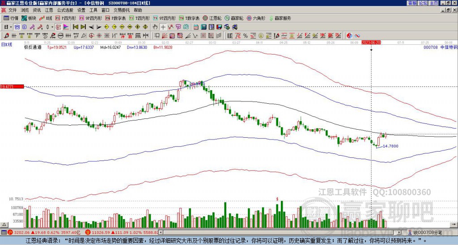Click the 日K线 label

point(6,44)
